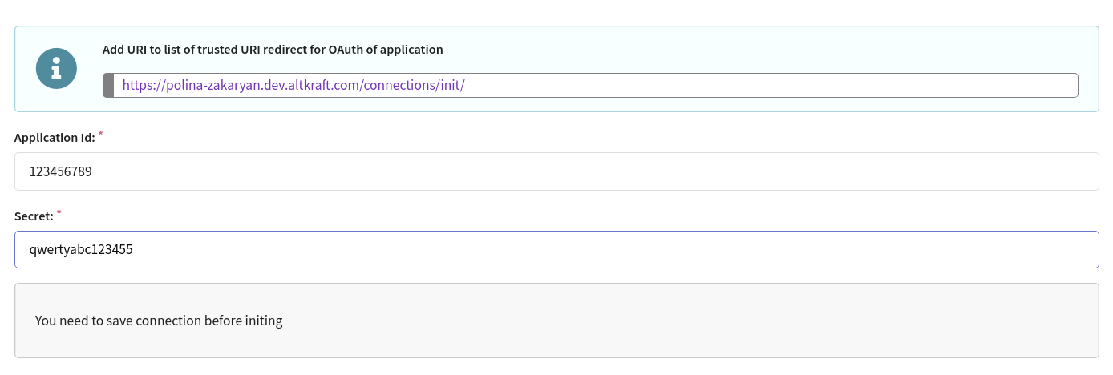
Task: Click the "Application Id:" field label
Action: [55, 138]
